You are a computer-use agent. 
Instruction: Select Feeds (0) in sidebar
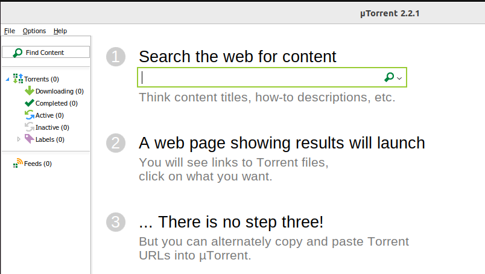pyautogui.click(x=38, y=164)
